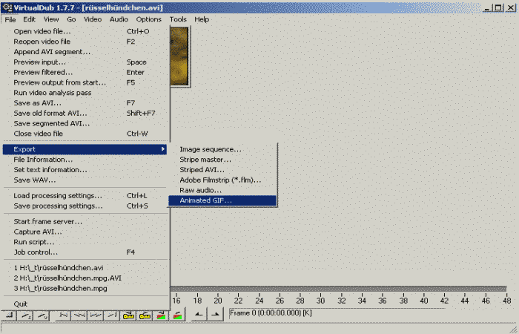This screenshot has height=334, width=519.
Task: Expand the Export submenu entry
Action: click(x=85, y=149)
